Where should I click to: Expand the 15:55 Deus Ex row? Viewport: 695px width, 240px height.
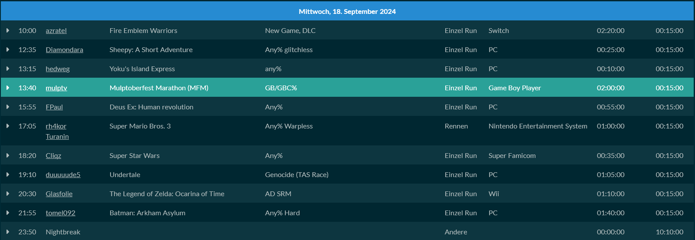point(8,107)
